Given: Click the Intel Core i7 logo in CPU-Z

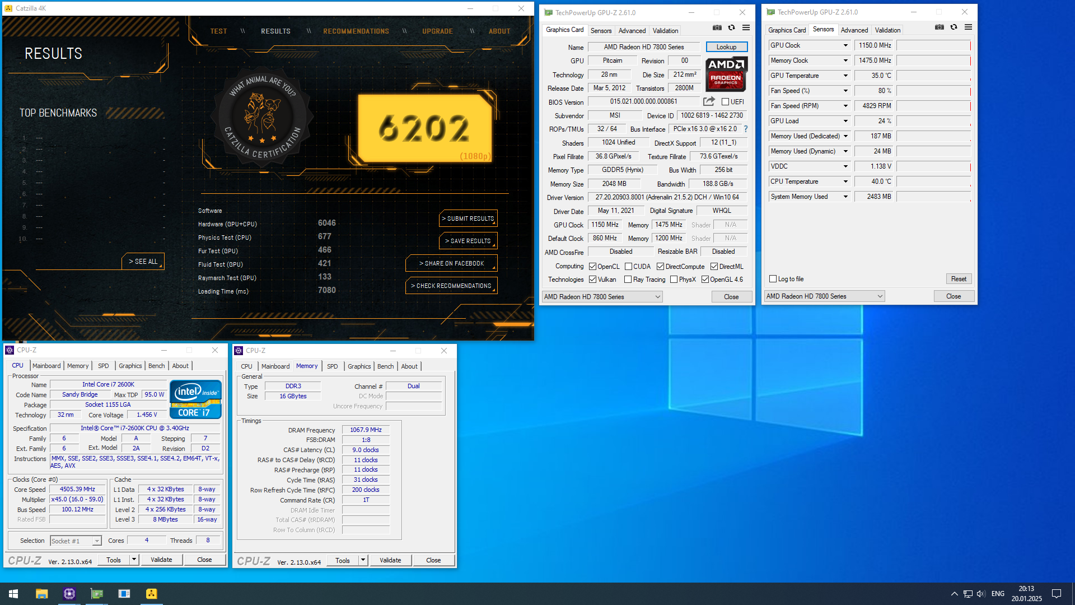Looking at the screenshot, I should click(x=195, y=399).
